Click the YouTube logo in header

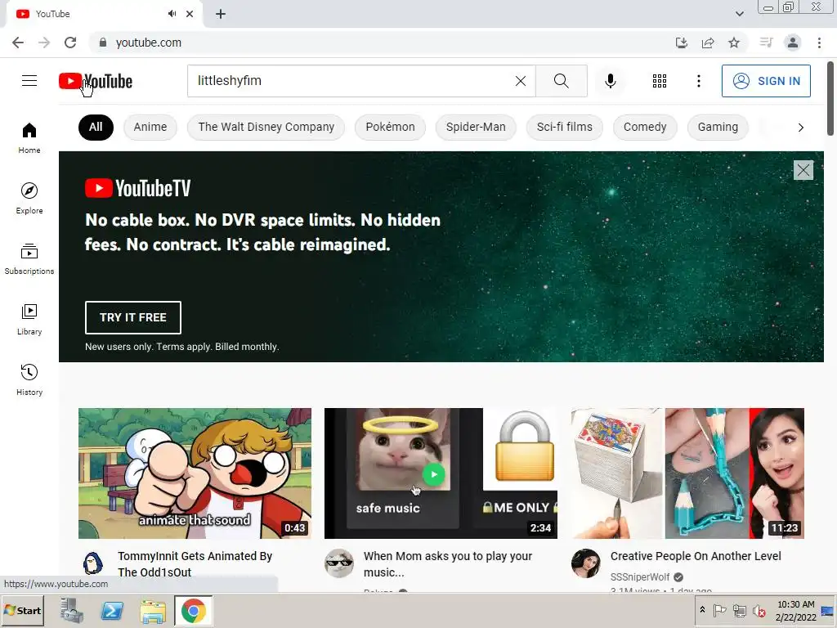coord(96,81)
